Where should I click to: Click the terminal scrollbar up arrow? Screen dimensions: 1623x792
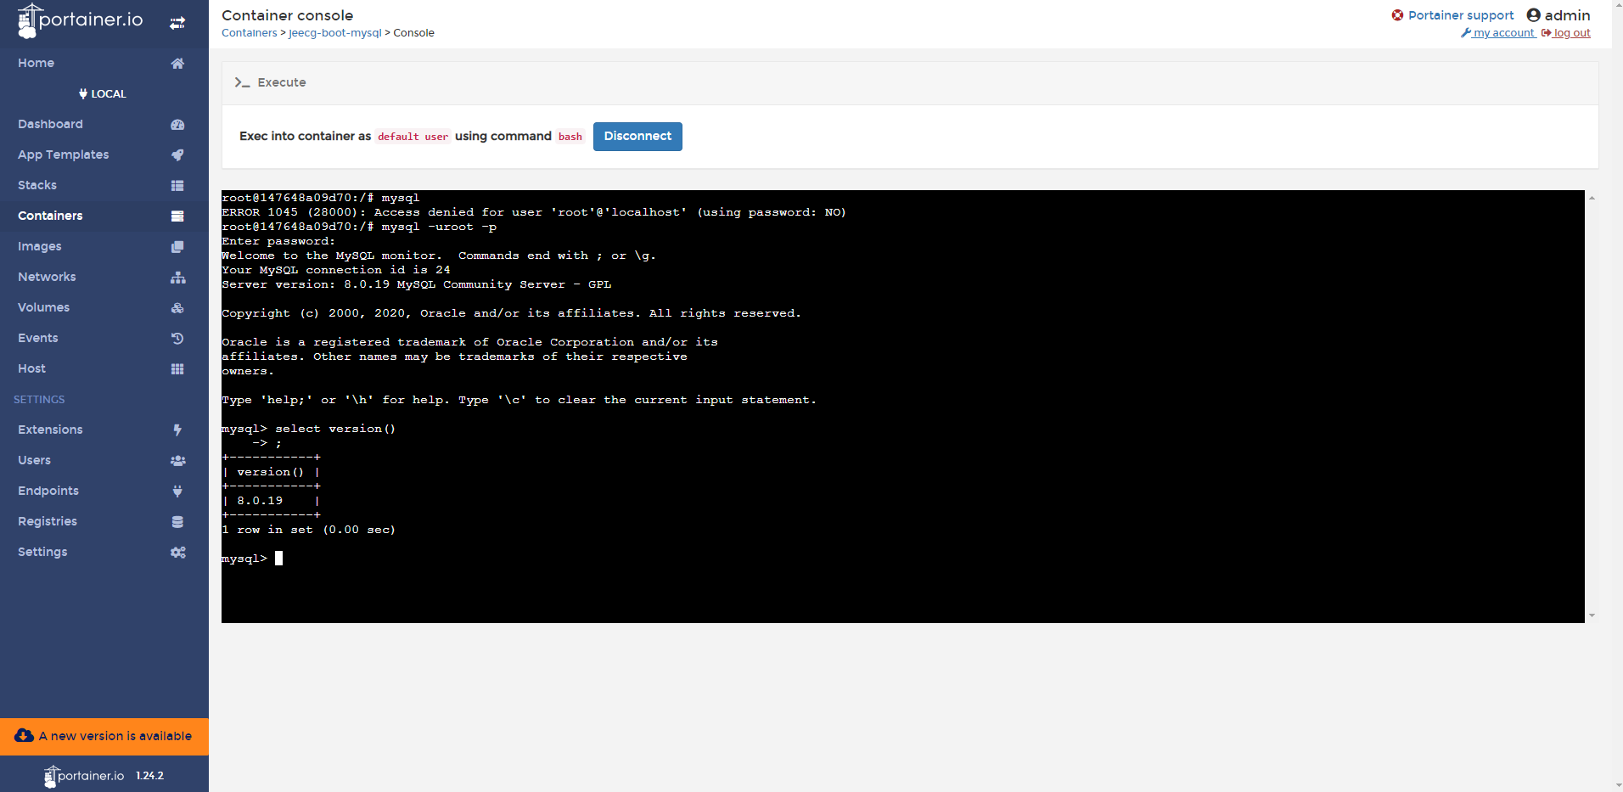point(1592,198)
